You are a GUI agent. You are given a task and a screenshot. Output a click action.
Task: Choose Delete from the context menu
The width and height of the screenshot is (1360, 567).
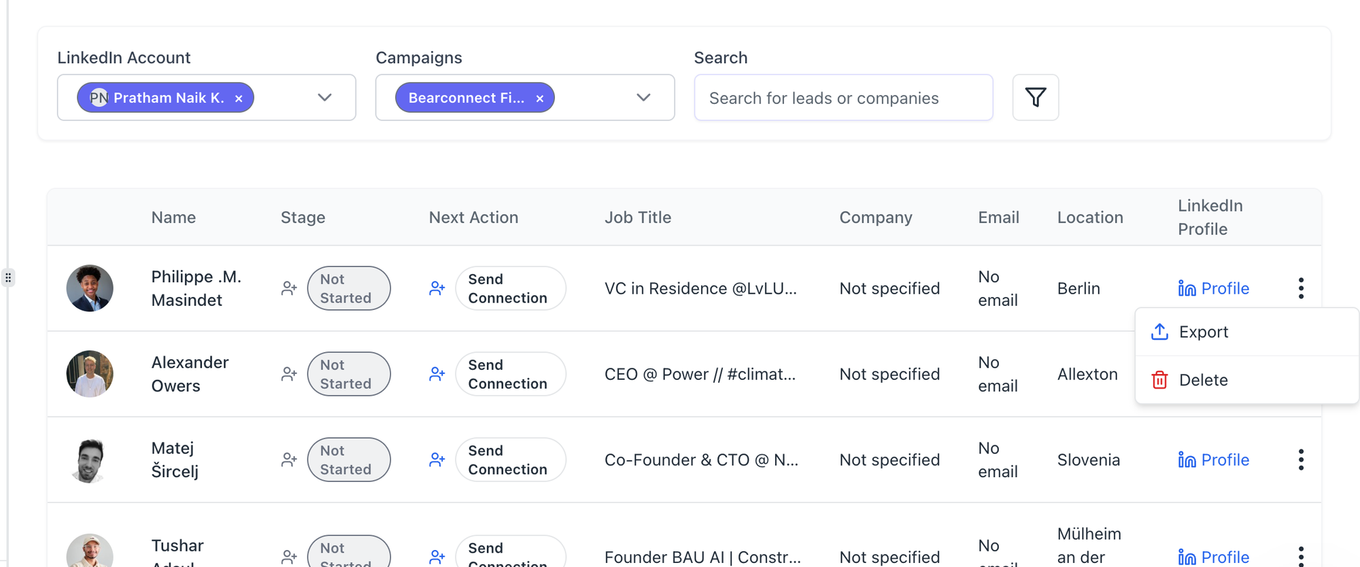tap(1203, 380)
